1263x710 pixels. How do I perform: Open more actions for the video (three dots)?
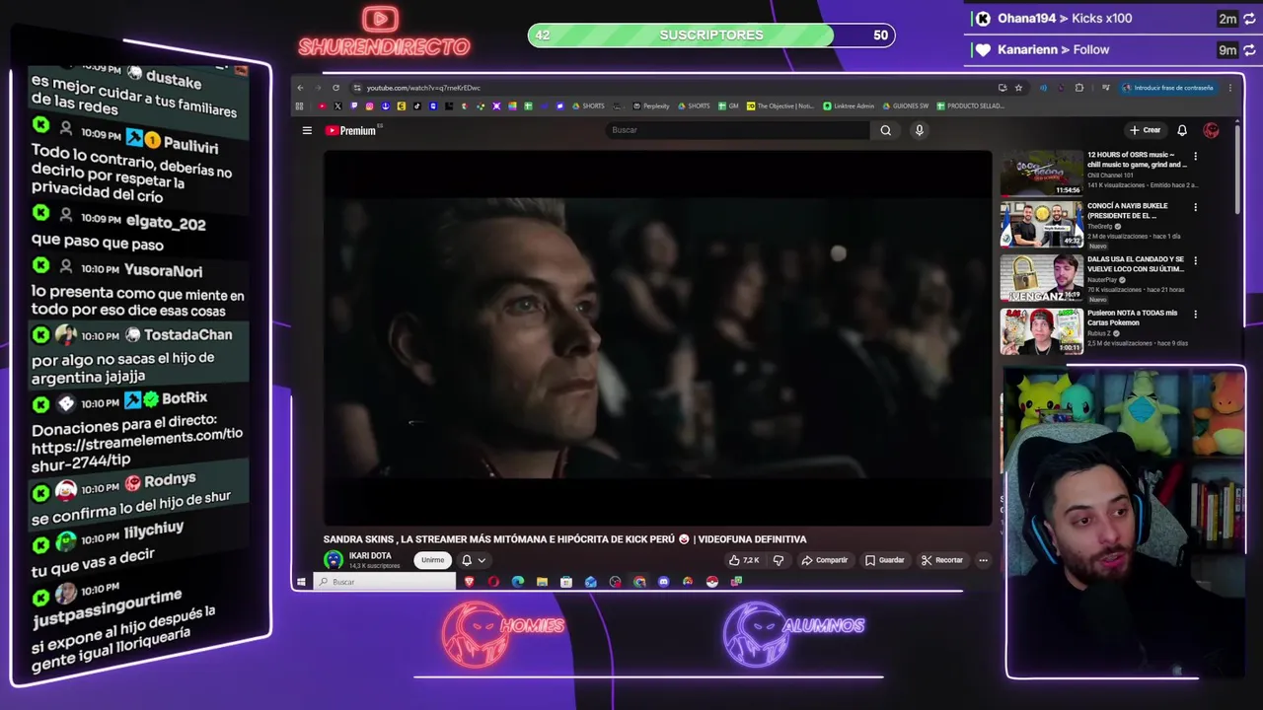pos(983,560)
